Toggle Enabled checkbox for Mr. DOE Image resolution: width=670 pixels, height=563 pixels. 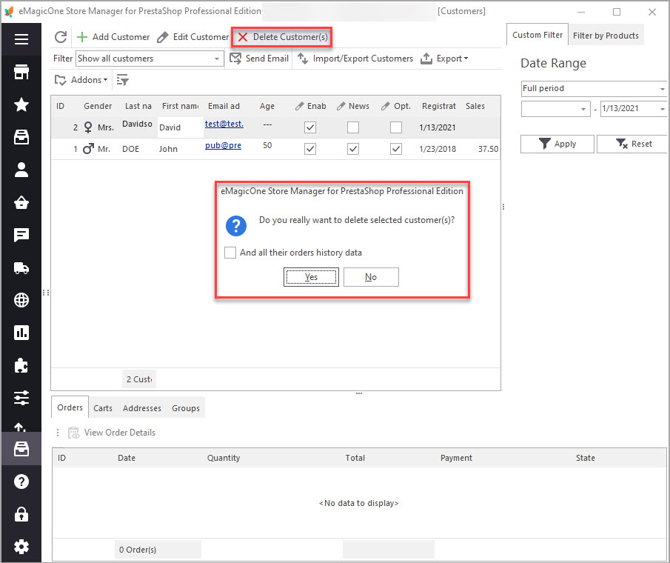click(x=310, y=149)
